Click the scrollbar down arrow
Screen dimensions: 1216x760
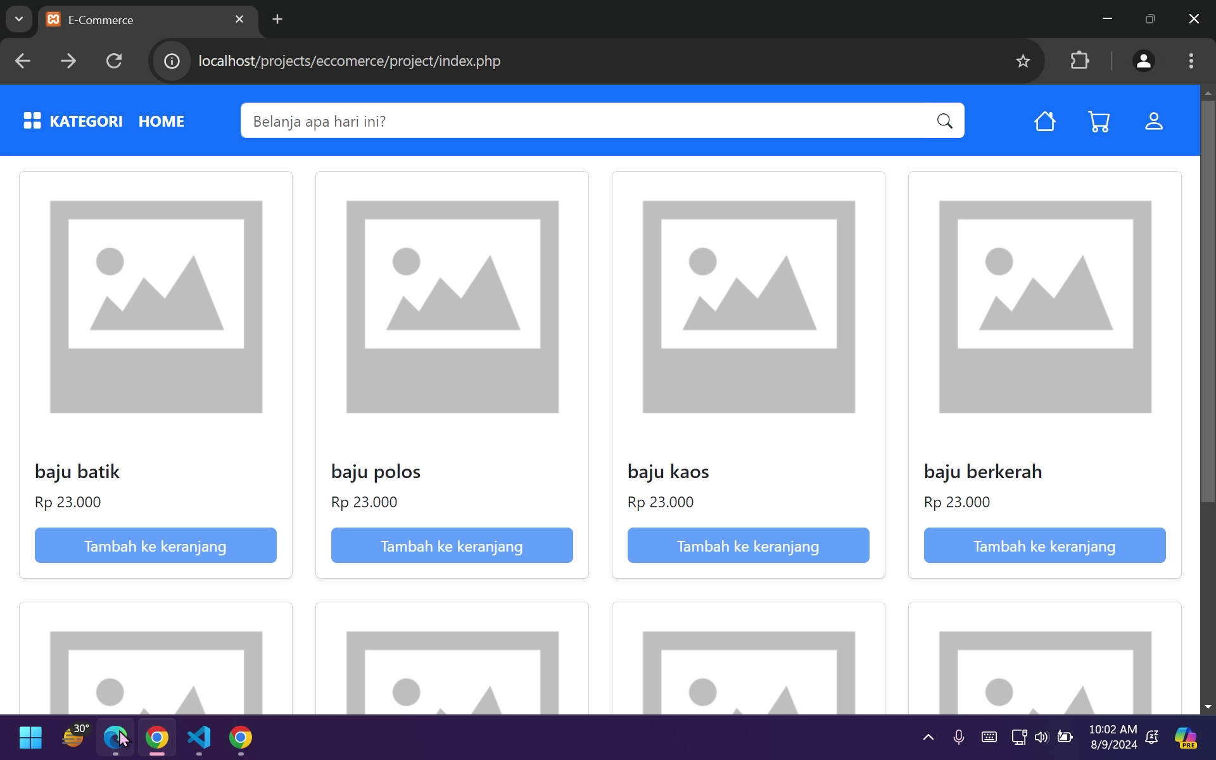pos(1208,706)
